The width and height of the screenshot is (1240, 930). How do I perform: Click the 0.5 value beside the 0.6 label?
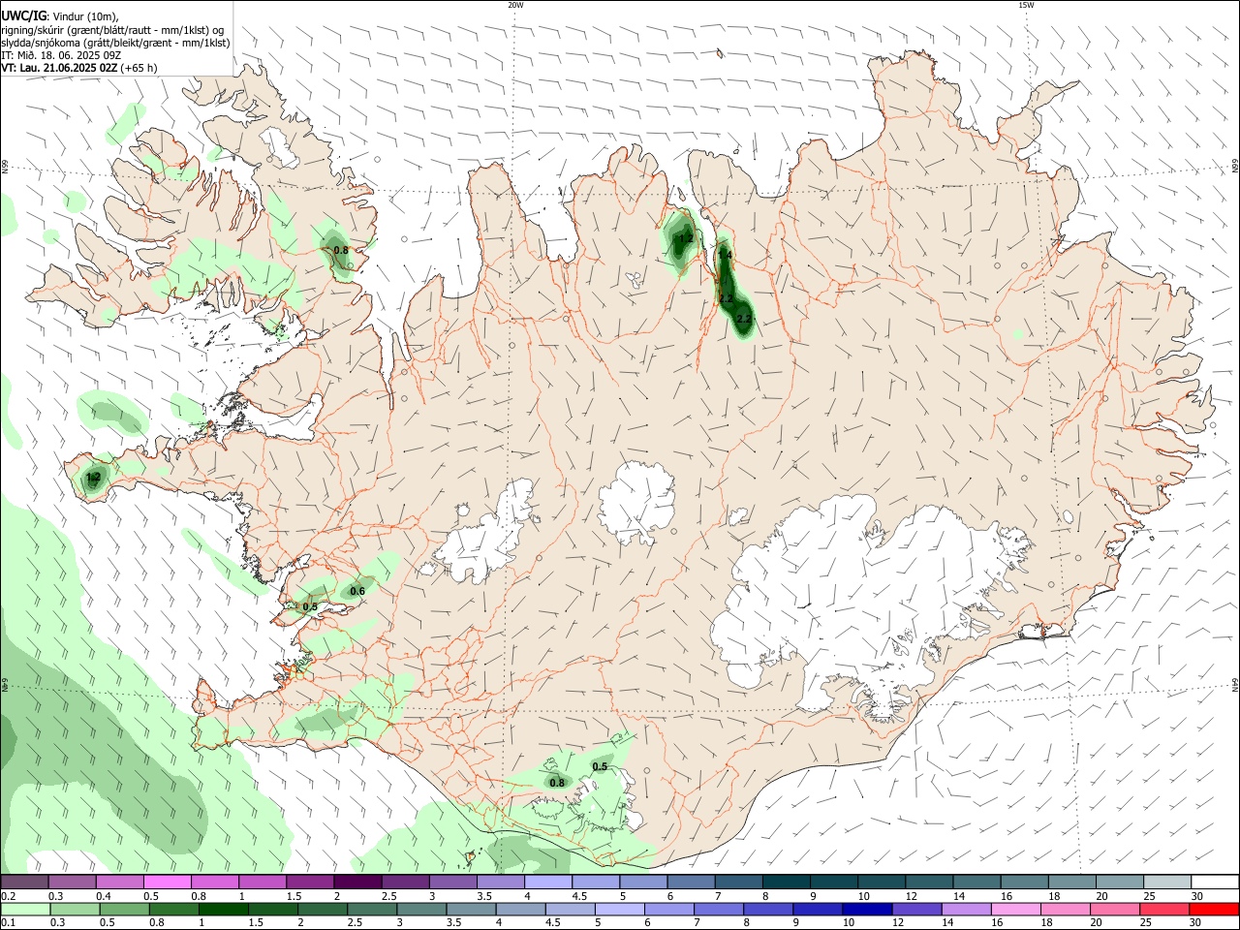click(x=310, y=607)
